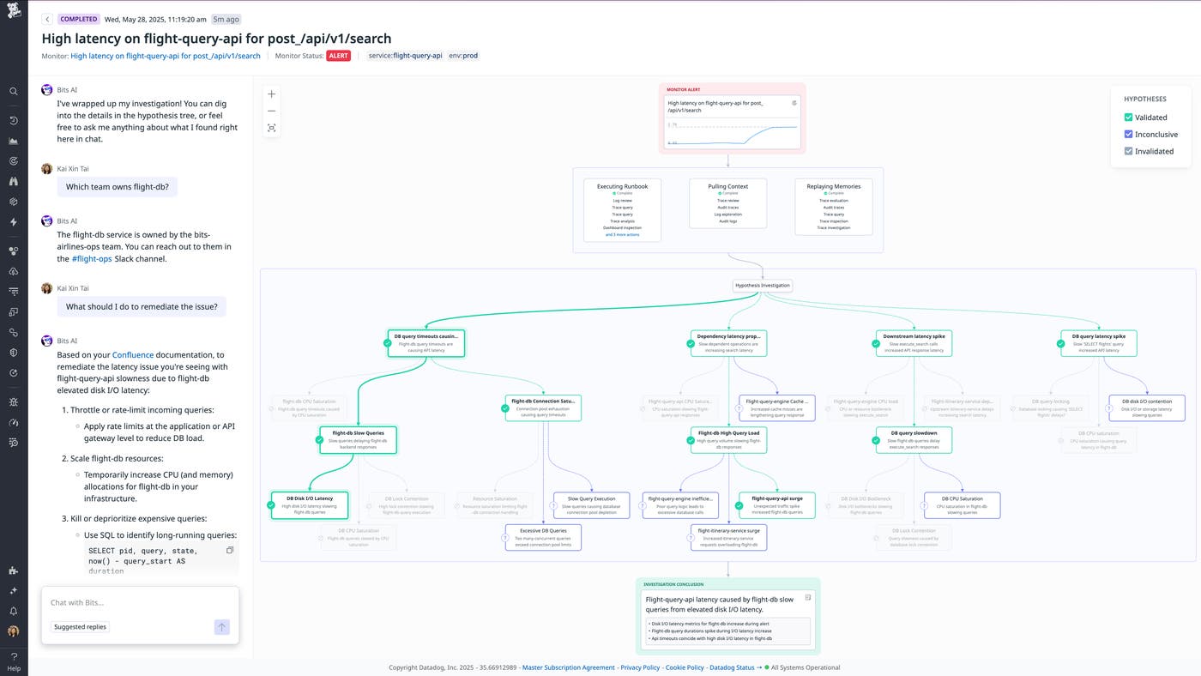Open notifications via the bell icon

point(14,611)
